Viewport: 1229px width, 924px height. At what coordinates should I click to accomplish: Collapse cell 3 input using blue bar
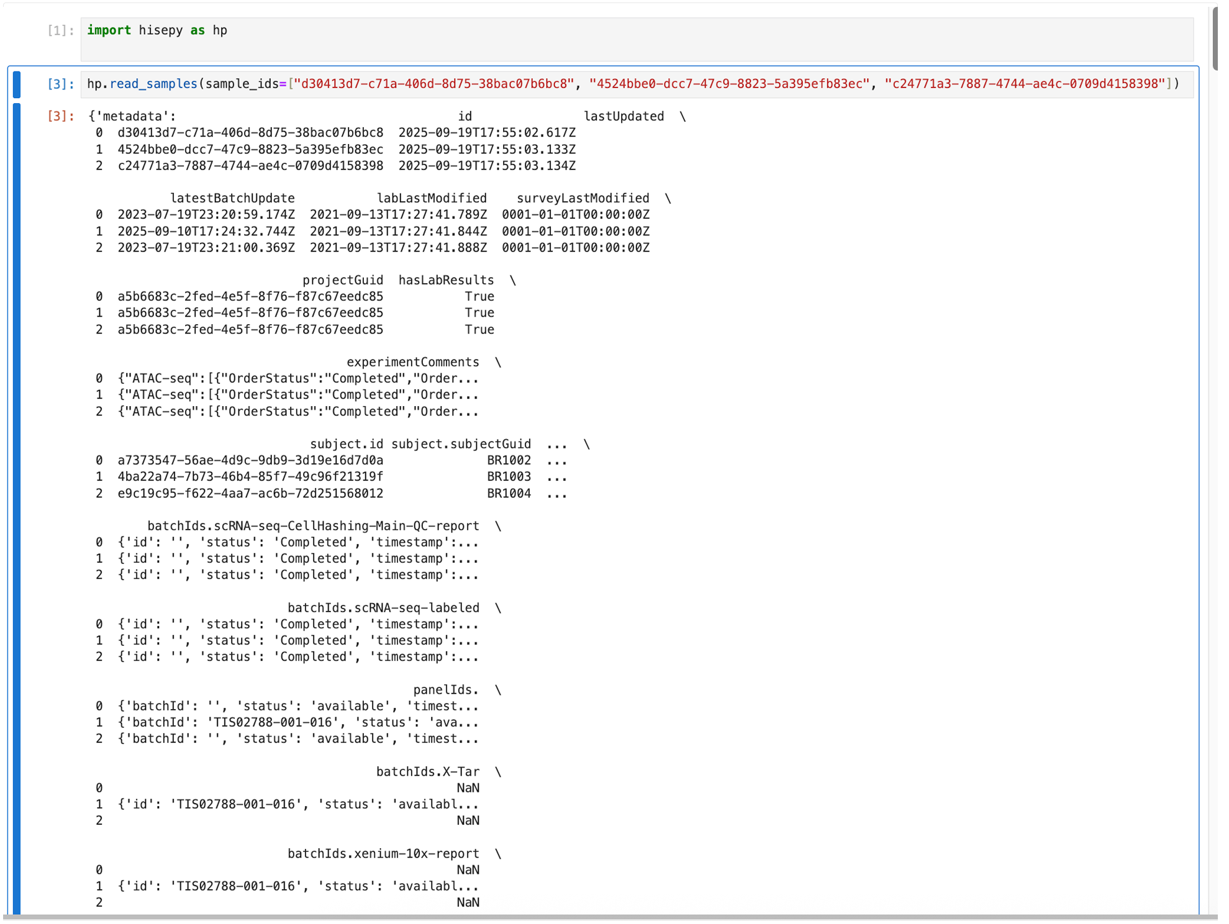[x=17, y=84]
